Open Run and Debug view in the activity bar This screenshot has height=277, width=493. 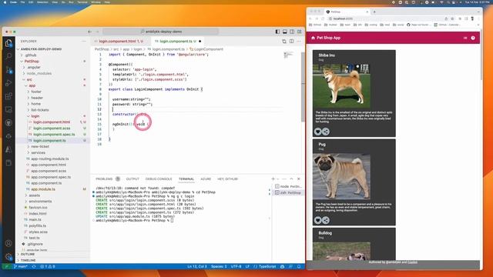tap(8, 83)
